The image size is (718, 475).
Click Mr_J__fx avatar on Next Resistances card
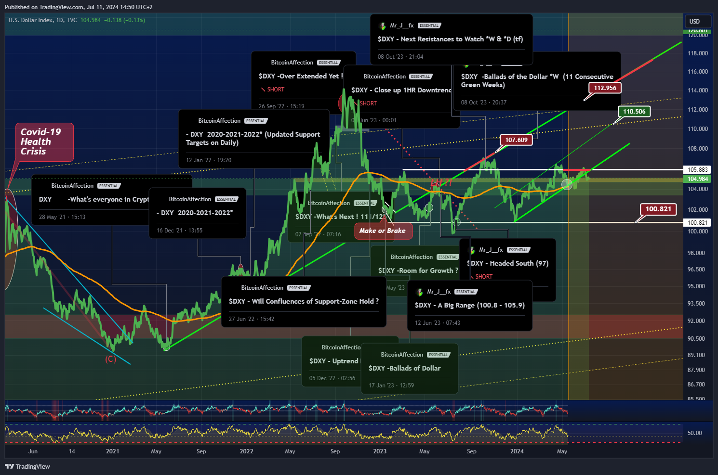(383, 26)
